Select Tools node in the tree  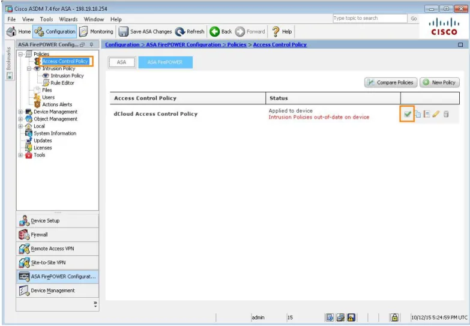[39, 155]
